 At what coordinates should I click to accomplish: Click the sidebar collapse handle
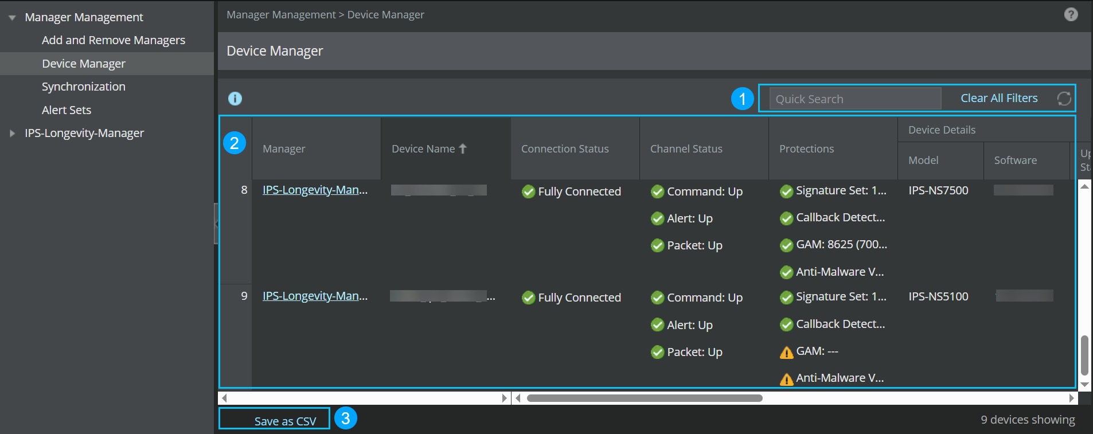coord(216,224)
